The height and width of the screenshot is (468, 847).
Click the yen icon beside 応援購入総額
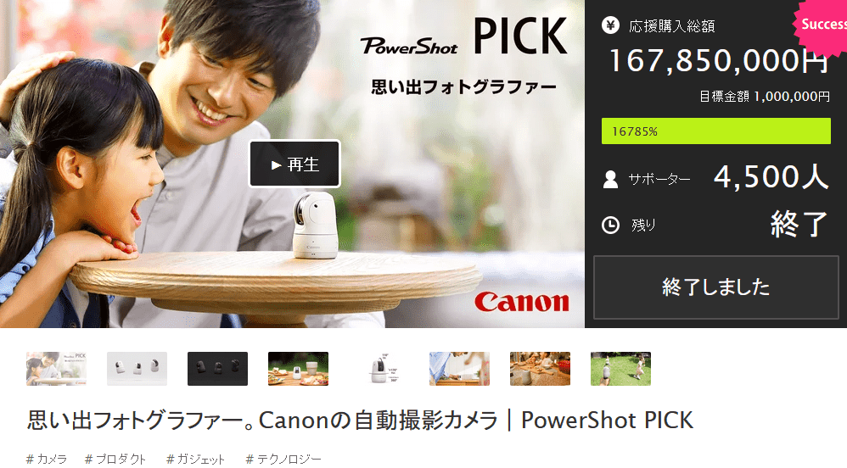(x=610, y=25)
